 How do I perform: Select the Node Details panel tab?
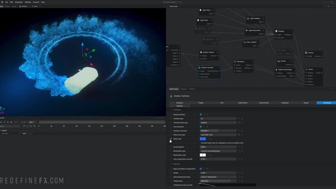(174, 89)
